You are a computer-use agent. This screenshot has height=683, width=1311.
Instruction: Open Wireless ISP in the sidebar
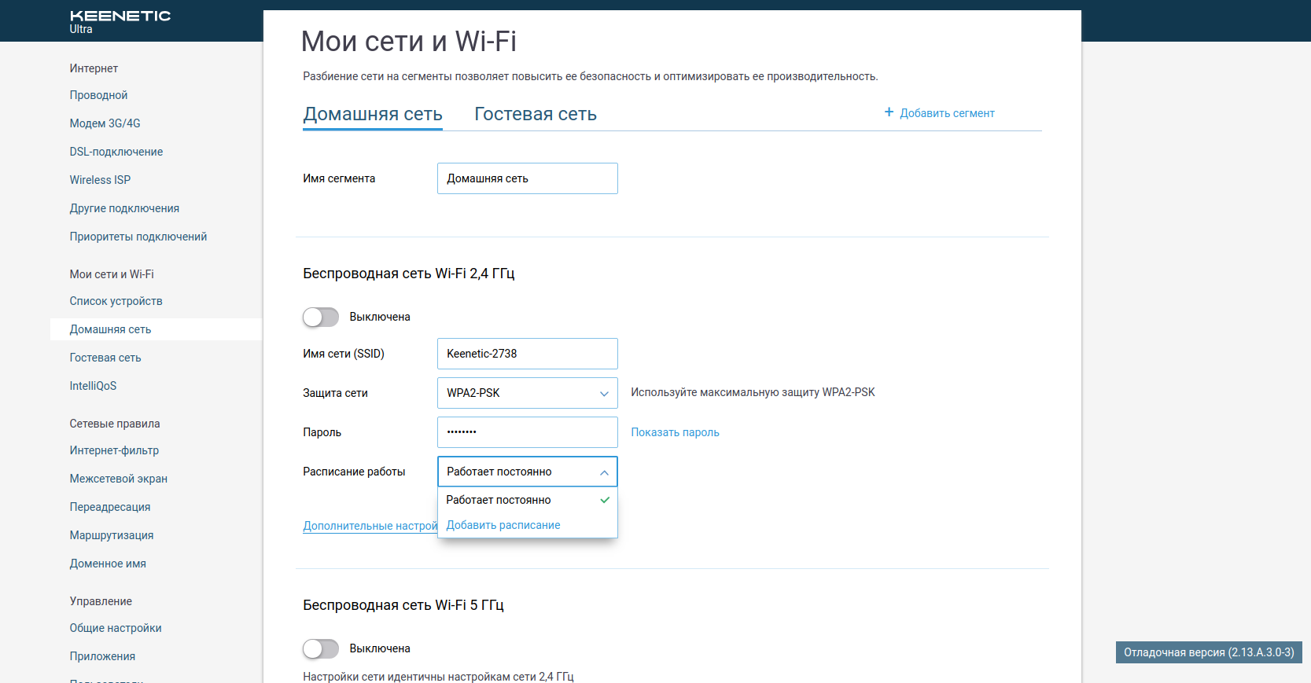point(100,180)
